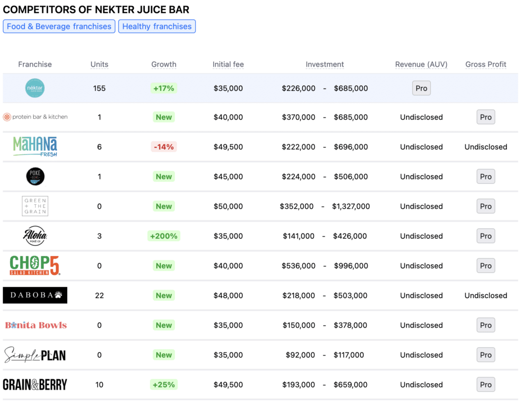Image resolution: width=521 pixels, height=403 pixels.
Task: Select the Poke Bowl round logo
Action: (x=35, y=176)
